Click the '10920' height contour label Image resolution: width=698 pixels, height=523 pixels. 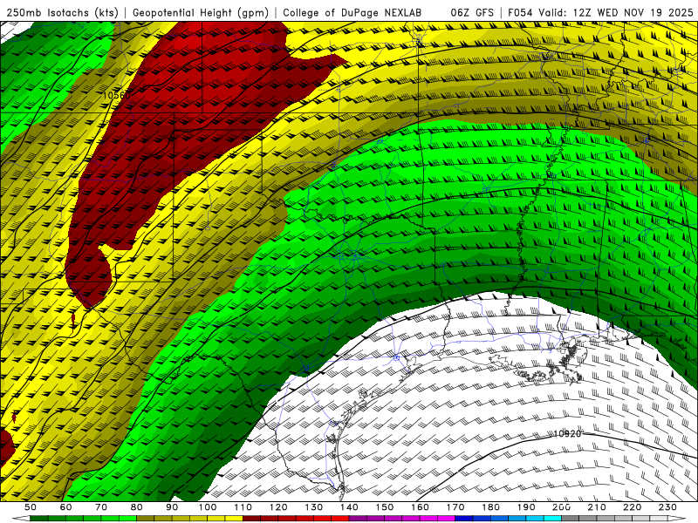(567, 433)
